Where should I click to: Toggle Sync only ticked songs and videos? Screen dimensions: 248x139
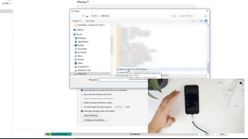click(82, 99)
